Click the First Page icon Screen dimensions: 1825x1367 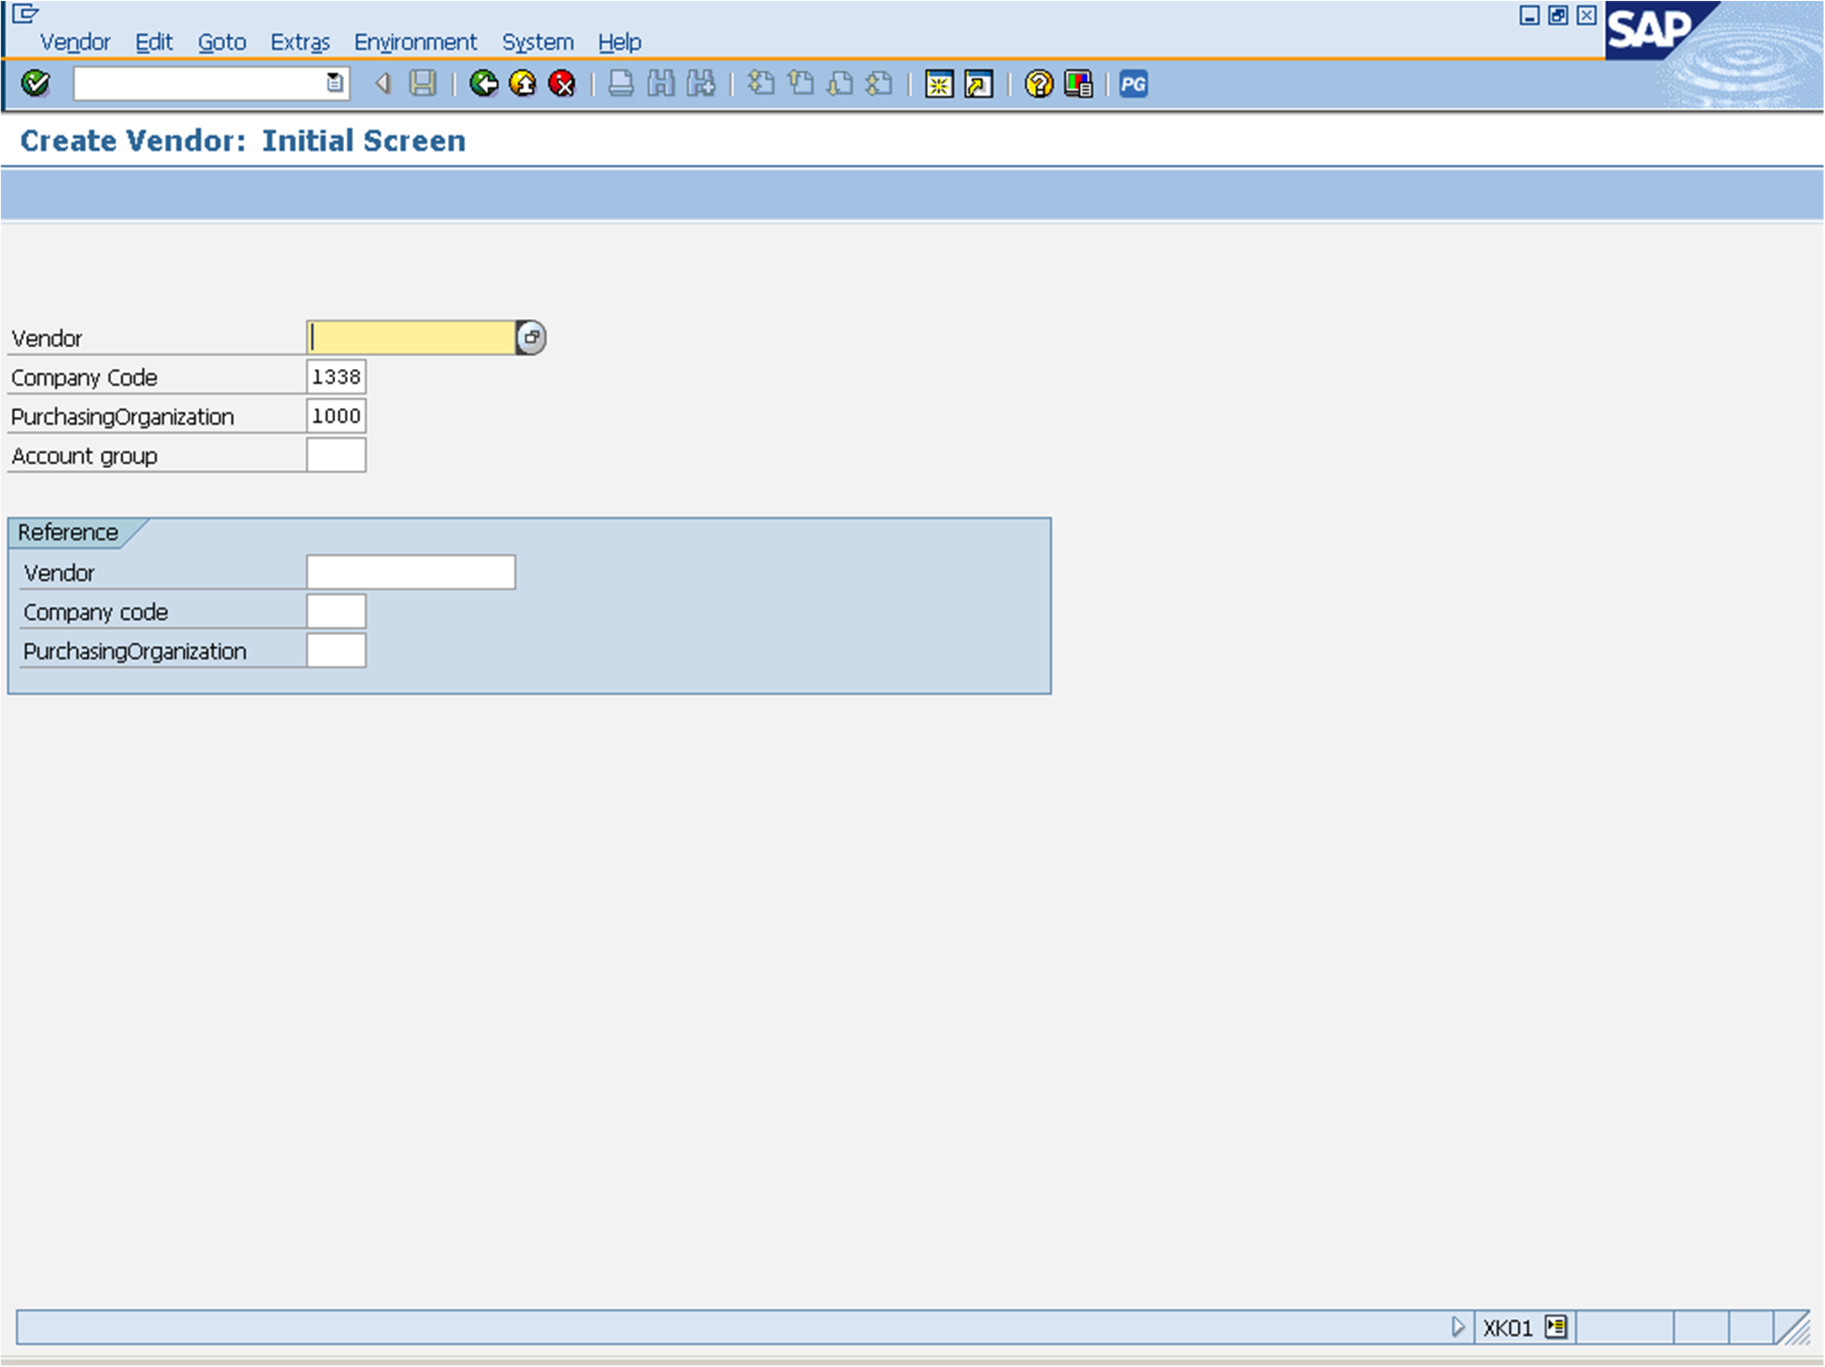click(x=761, y=84)
